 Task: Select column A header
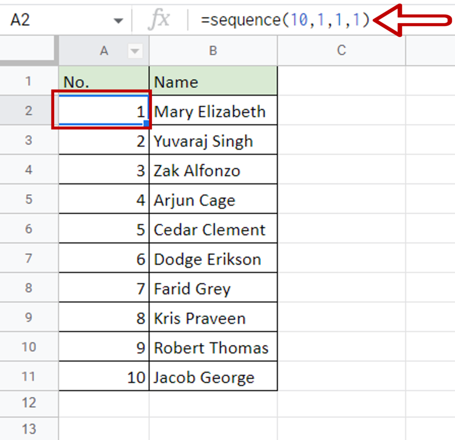point(104,51)
